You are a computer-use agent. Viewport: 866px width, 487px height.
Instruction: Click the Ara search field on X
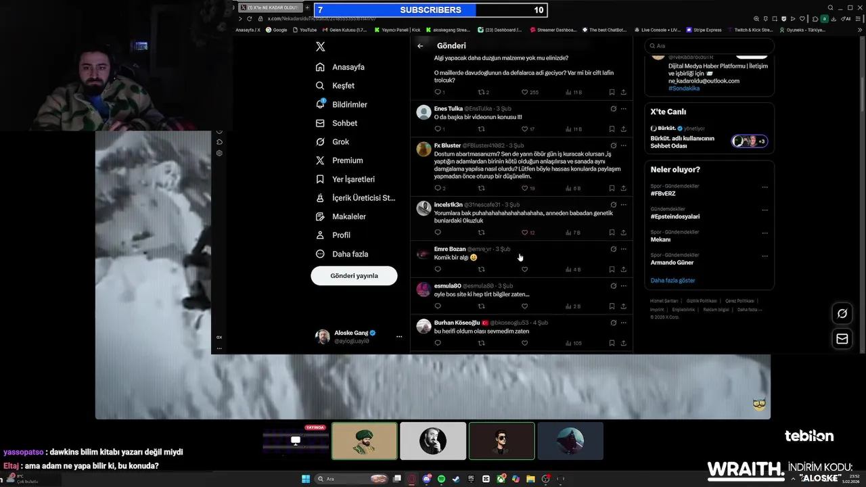[x=710, y=46]
